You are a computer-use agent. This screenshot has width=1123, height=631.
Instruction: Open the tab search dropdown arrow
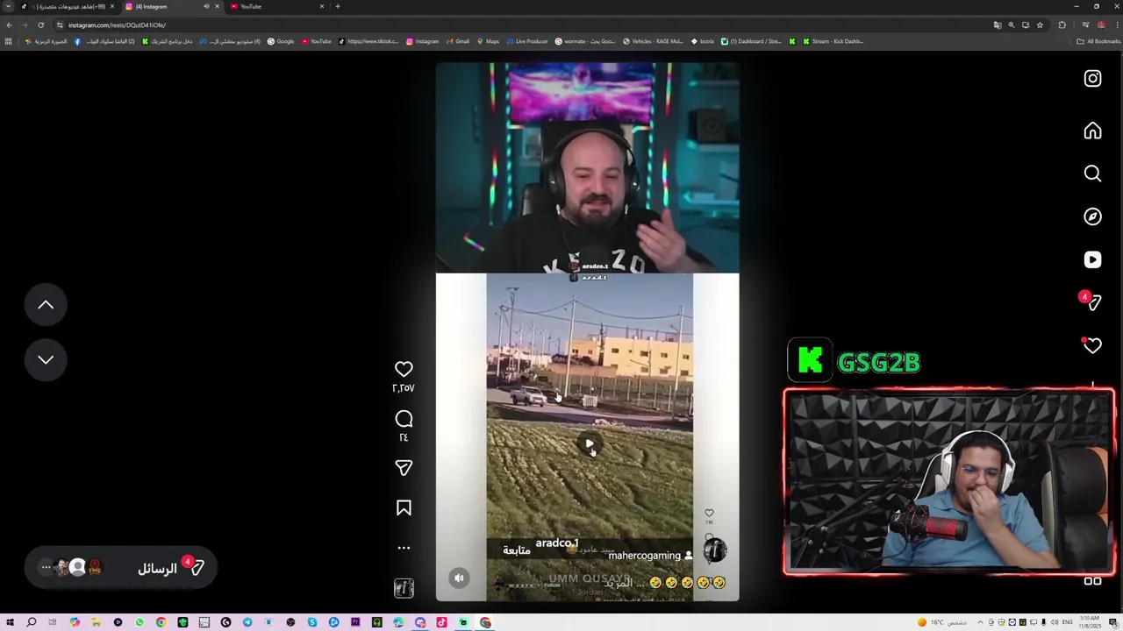tap(9, 6)
